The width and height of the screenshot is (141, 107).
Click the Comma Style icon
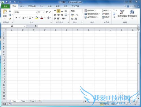click(81, 15)
